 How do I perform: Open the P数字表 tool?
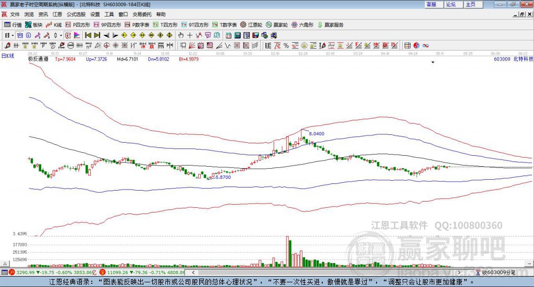pyautogui.click(x=137, y=25)
